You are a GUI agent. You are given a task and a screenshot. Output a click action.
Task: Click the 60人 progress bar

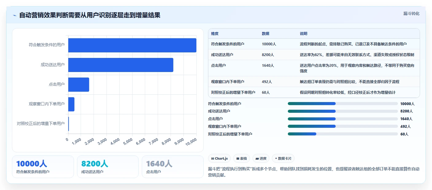pyautogui.click(x=343, y=134)
